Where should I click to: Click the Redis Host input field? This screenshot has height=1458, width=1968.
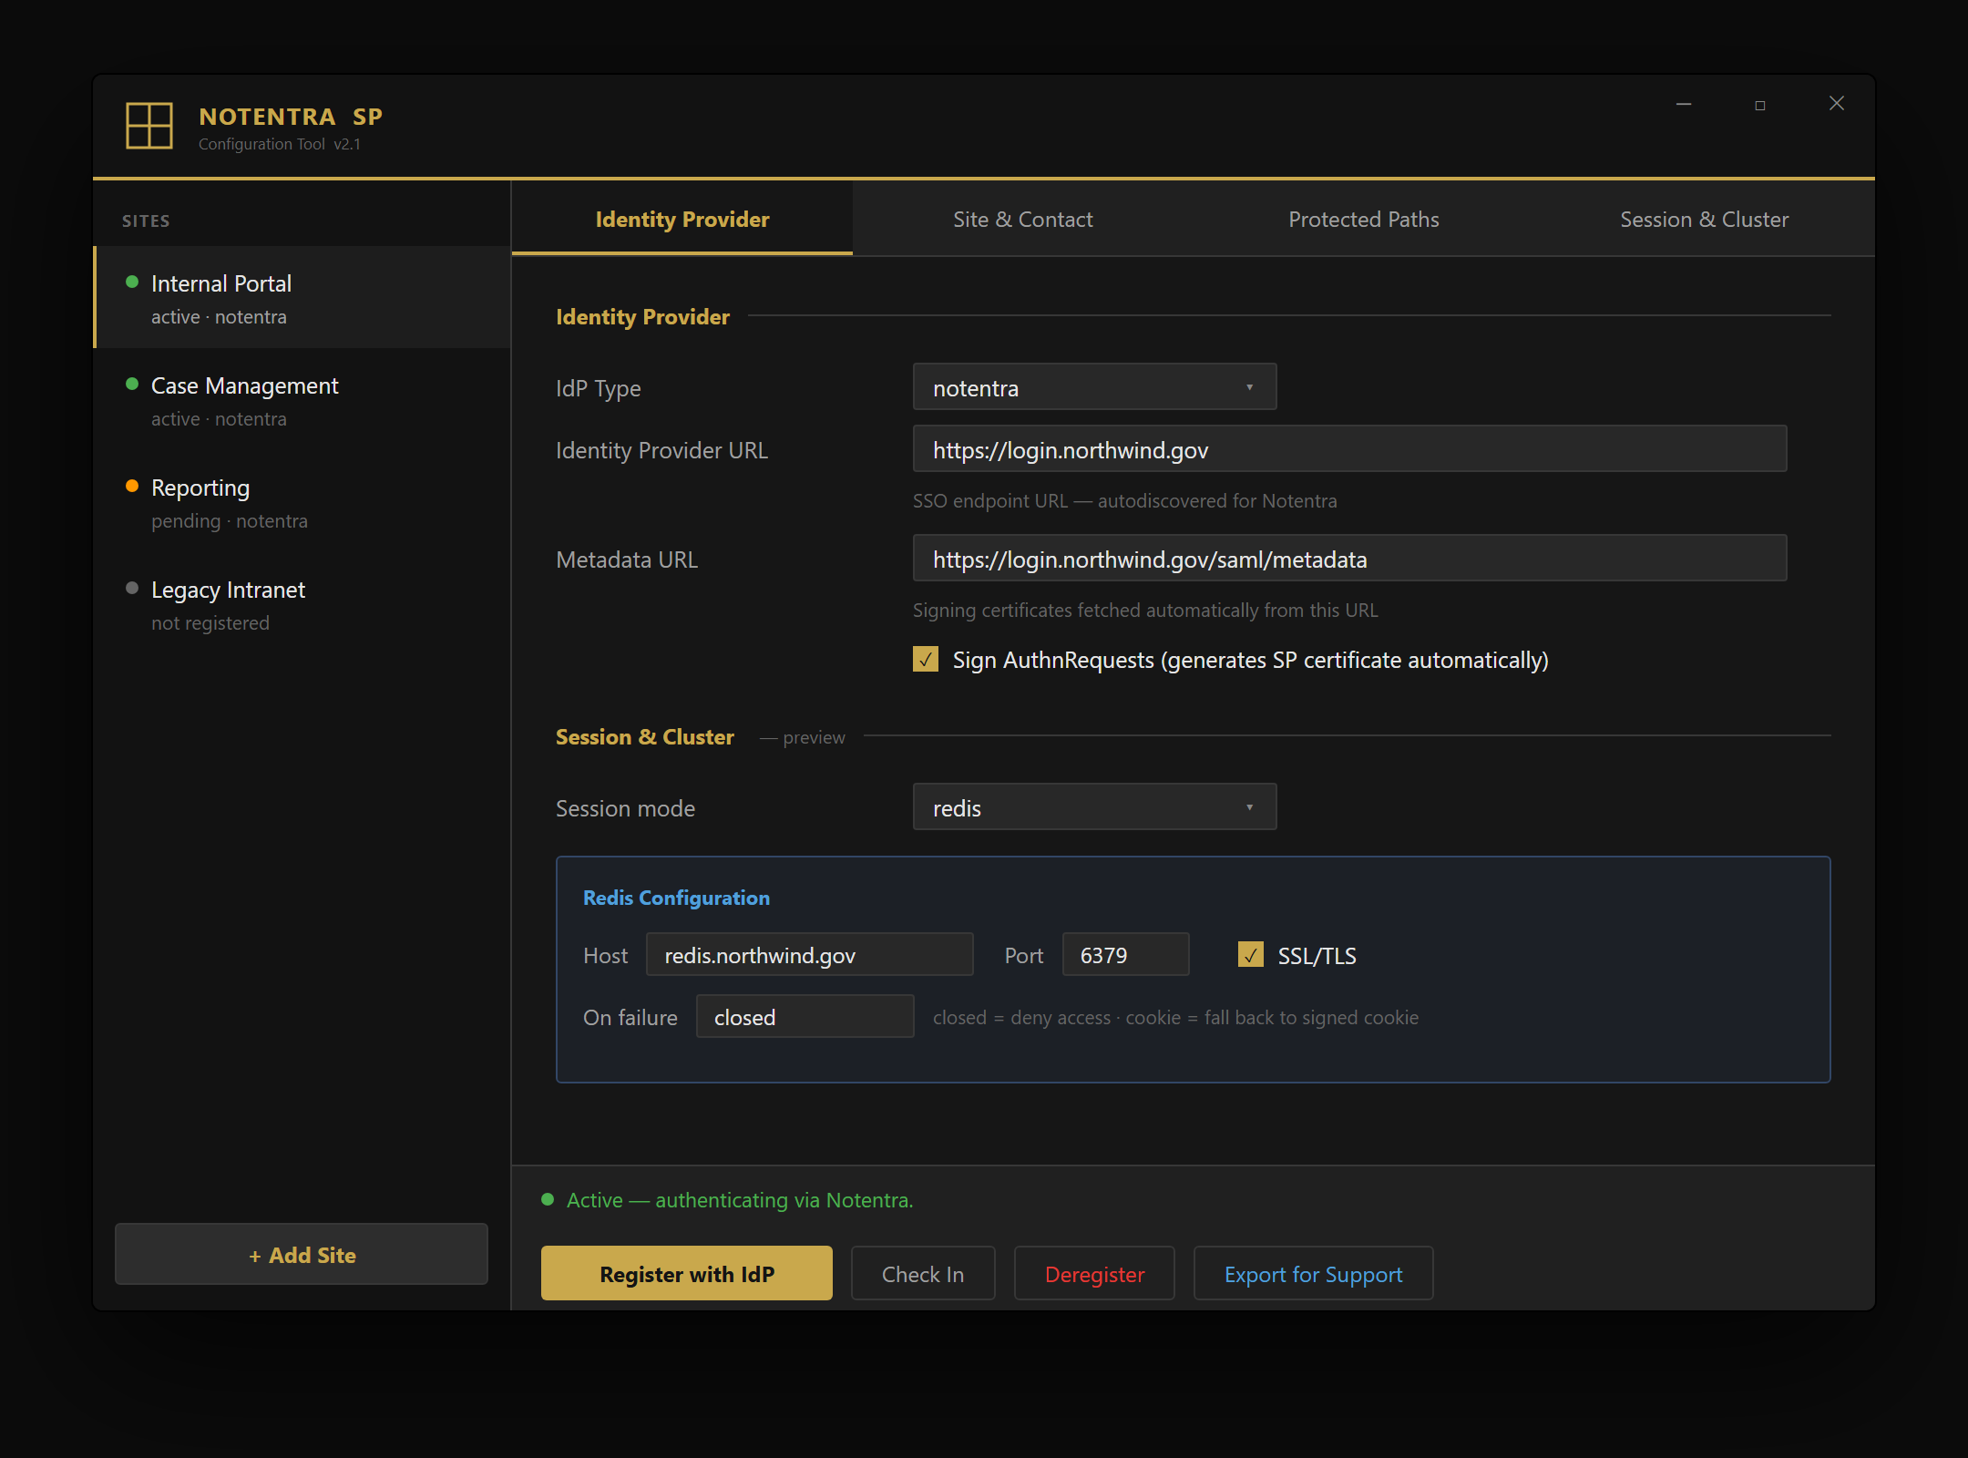(810, 955)
